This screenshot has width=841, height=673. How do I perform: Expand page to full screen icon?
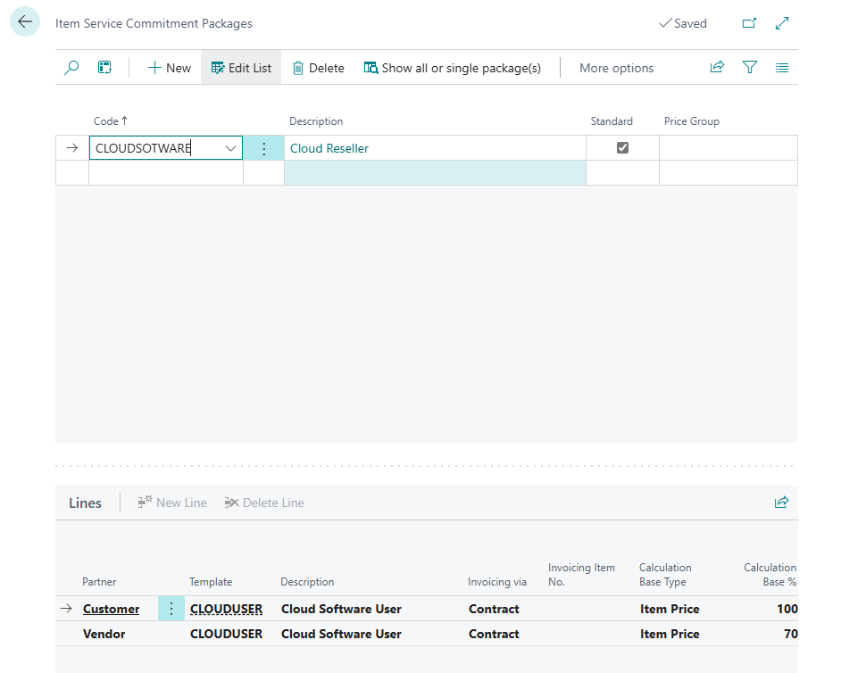coord(782,23)
